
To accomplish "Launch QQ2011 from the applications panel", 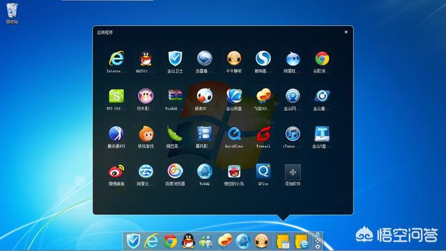I will tap(146, 59).
